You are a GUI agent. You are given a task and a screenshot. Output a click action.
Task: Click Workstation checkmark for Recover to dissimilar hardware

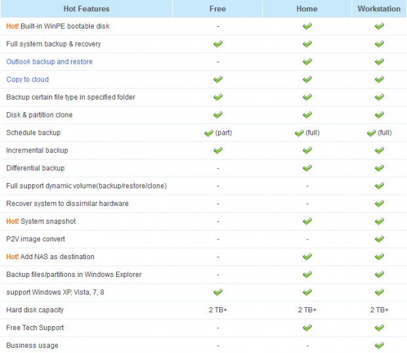tap(379, 203)
